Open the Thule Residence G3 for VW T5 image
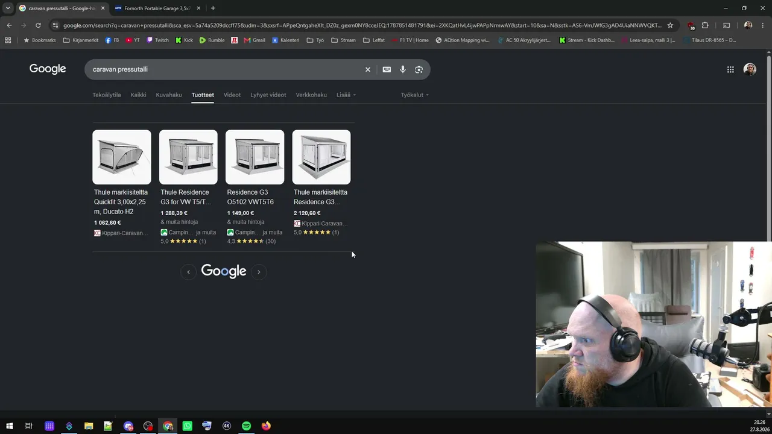772x434 pixels. tap(188, 157)
